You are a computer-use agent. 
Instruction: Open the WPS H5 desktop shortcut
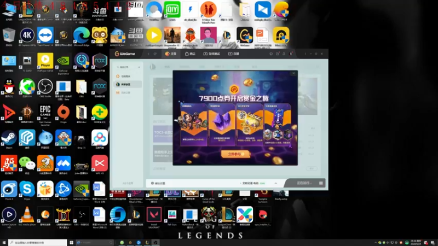point(100,165)
